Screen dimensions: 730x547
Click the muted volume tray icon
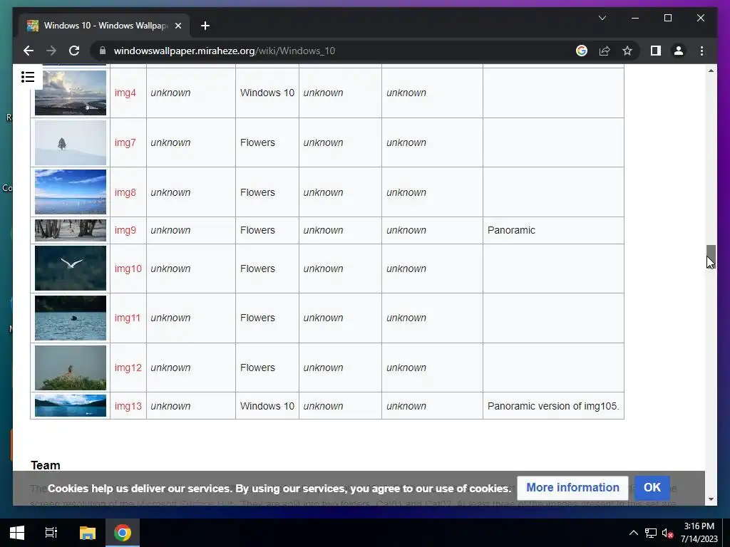pyautogui.click(x=667, y=533)
